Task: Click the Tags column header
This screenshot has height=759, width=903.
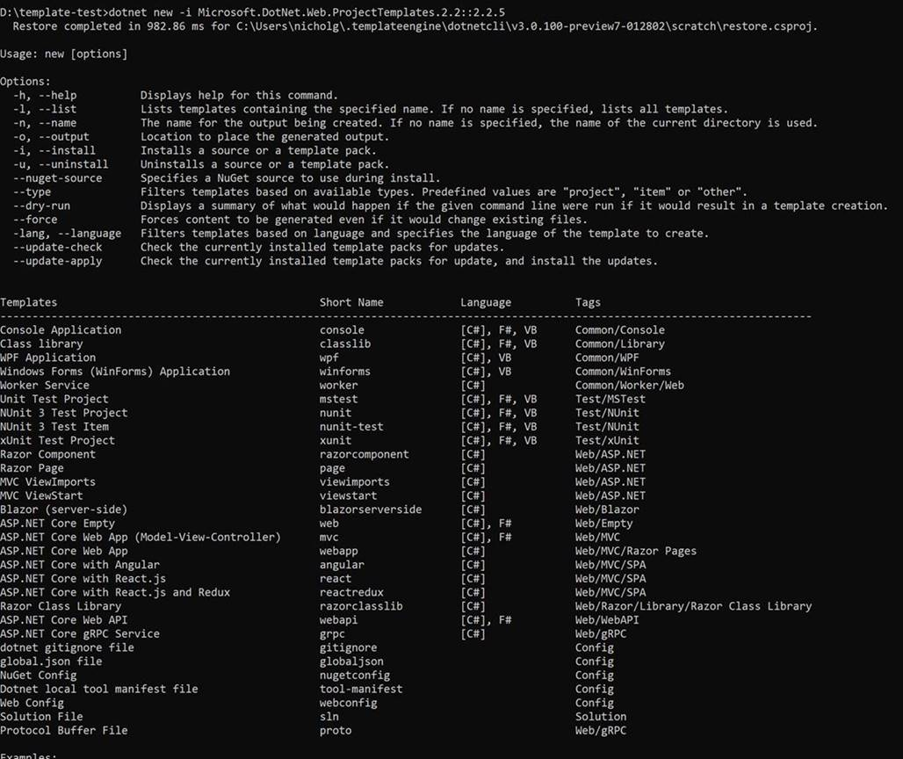Action: click(x=588, y=302)
